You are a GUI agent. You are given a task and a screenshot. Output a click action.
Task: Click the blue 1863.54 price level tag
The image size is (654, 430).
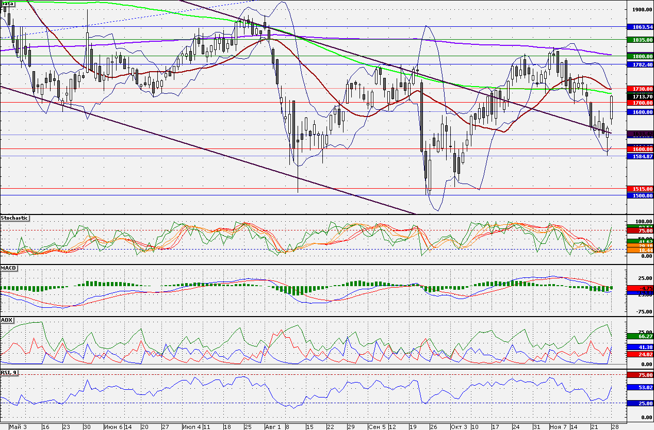tap(640, 27)
